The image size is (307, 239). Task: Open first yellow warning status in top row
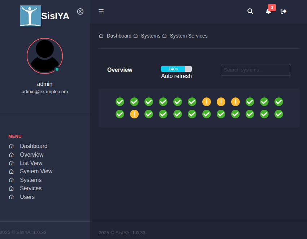point(207,102)
